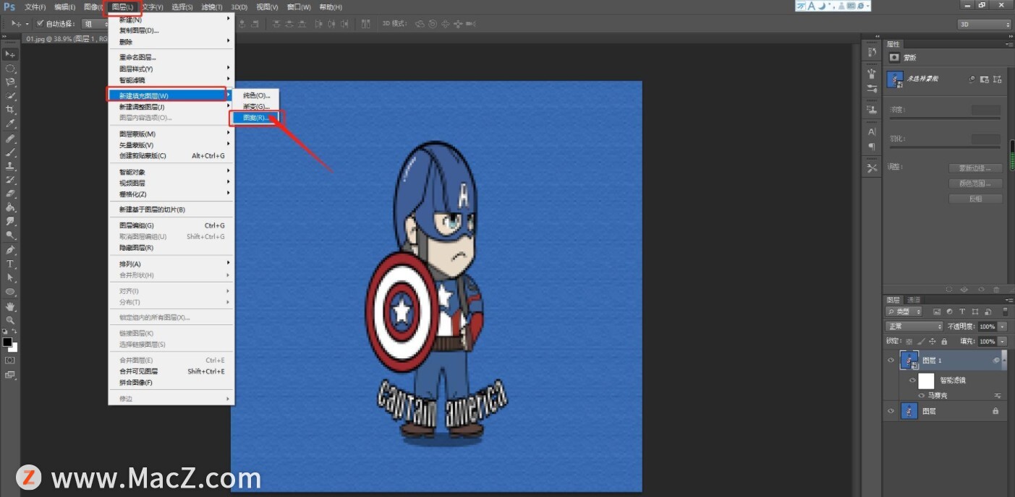Viewport: 1015px width, 497px height.
Task: Open the 文件(F) menu
Action: (35, 7)
